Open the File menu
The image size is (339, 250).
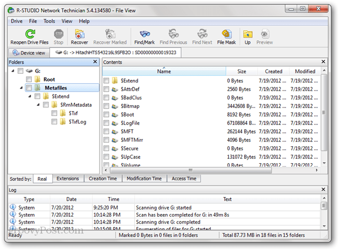point(33,21)
